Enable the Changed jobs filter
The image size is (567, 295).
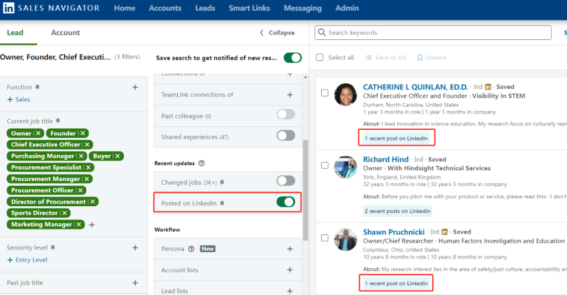tap(286, 181)
